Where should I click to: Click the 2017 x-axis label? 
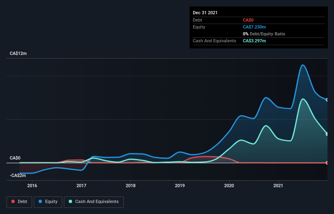[81, 186]
